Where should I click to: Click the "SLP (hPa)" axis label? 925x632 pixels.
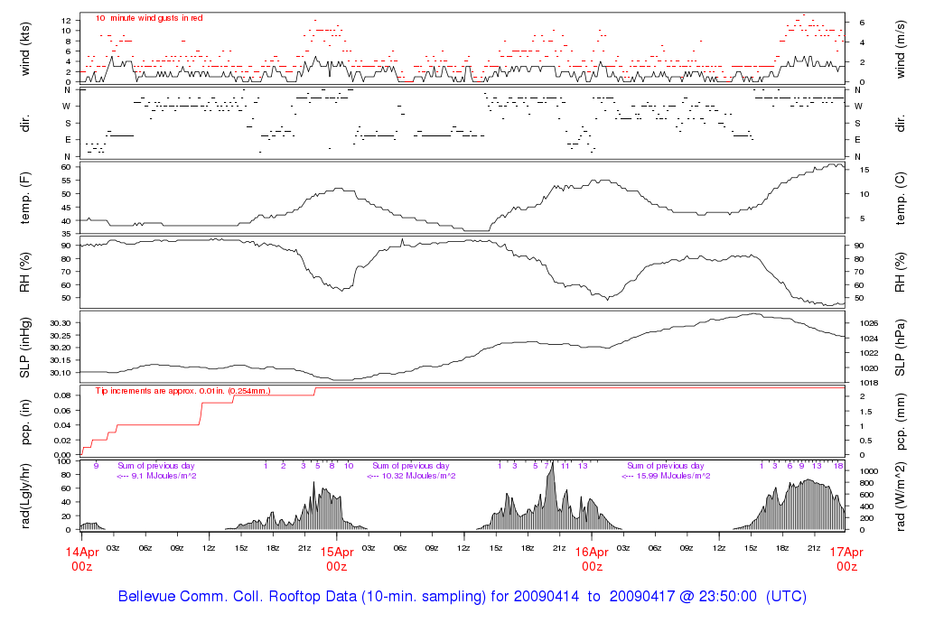click(901, 348)
